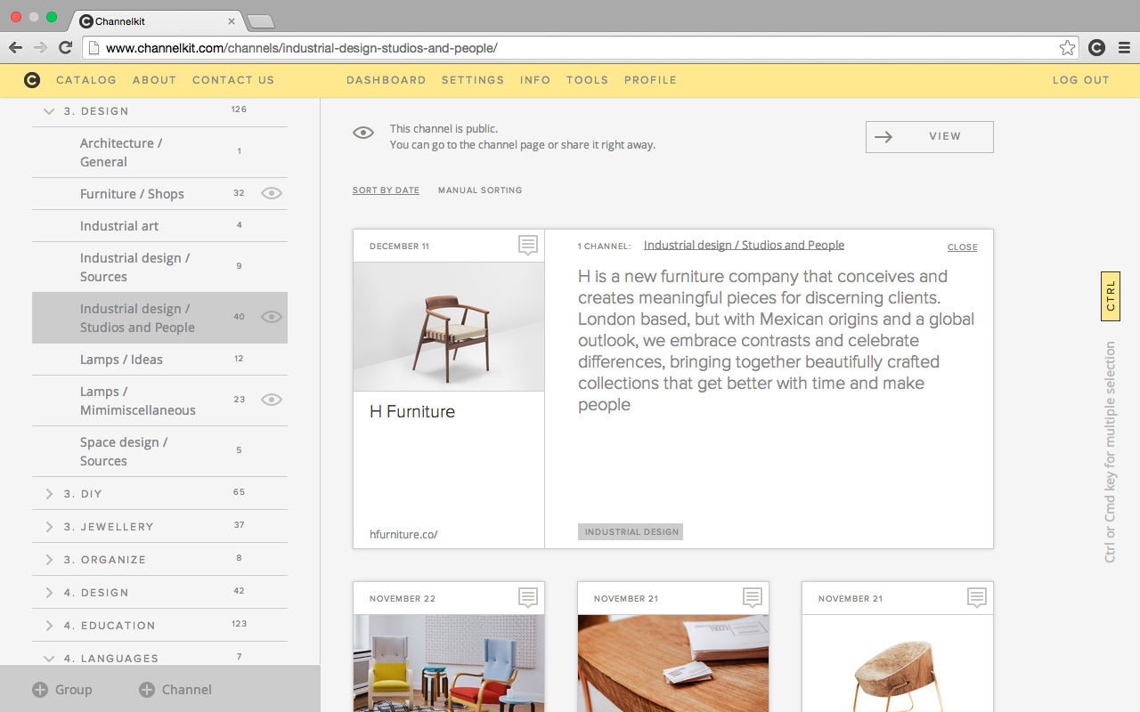1140x712 pixels.
Task: Select MANUAL SORTING
Action: (480, 190)
